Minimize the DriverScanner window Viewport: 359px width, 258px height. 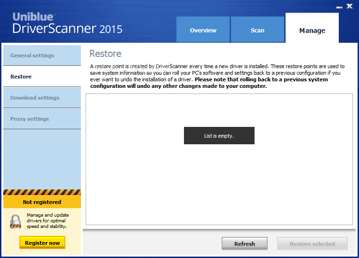(339, 7)
